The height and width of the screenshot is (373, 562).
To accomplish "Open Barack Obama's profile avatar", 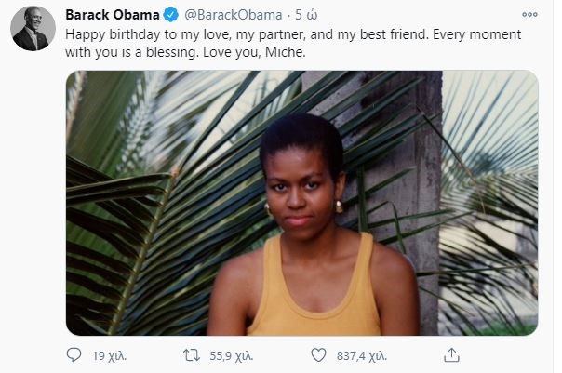I will coord(31,31).
